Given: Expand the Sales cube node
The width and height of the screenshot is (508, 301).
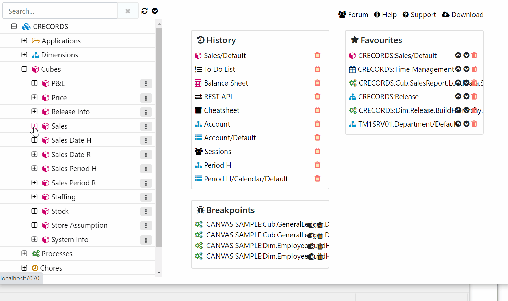Looking at the screenshot, I should point(35,126).
